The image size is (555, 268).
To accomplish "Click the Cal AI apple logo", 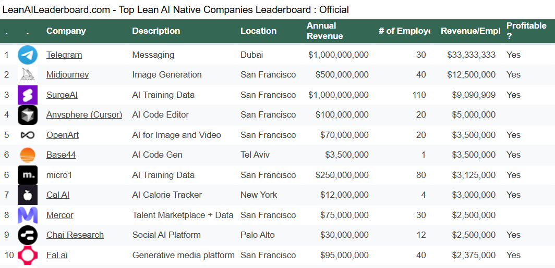I will [28, 195].
